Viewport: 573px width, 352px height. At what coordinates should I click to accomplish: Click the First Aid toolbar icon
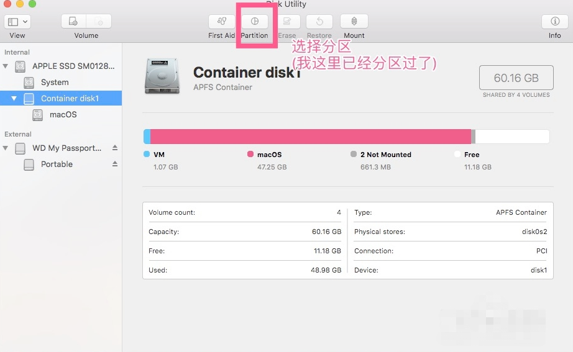(221, 22)
